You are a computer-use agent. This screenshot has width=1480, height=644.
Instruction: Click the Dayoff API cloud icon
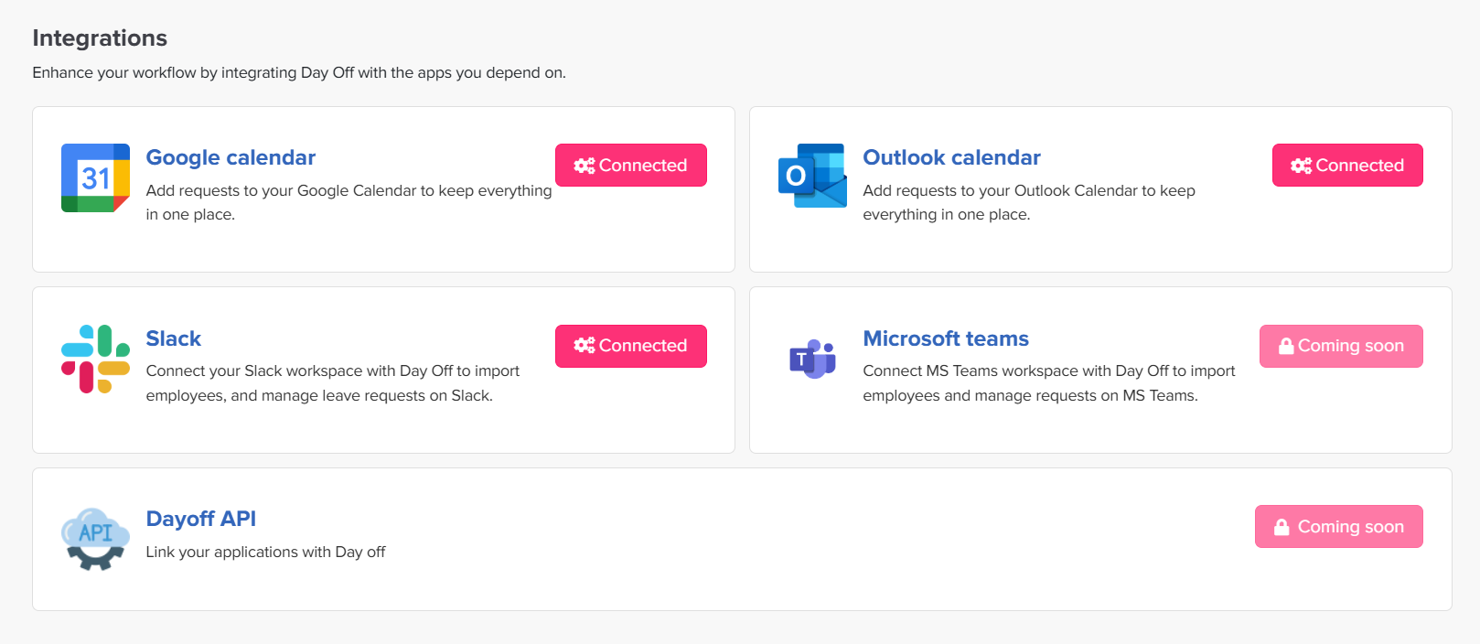click(95, 539)
